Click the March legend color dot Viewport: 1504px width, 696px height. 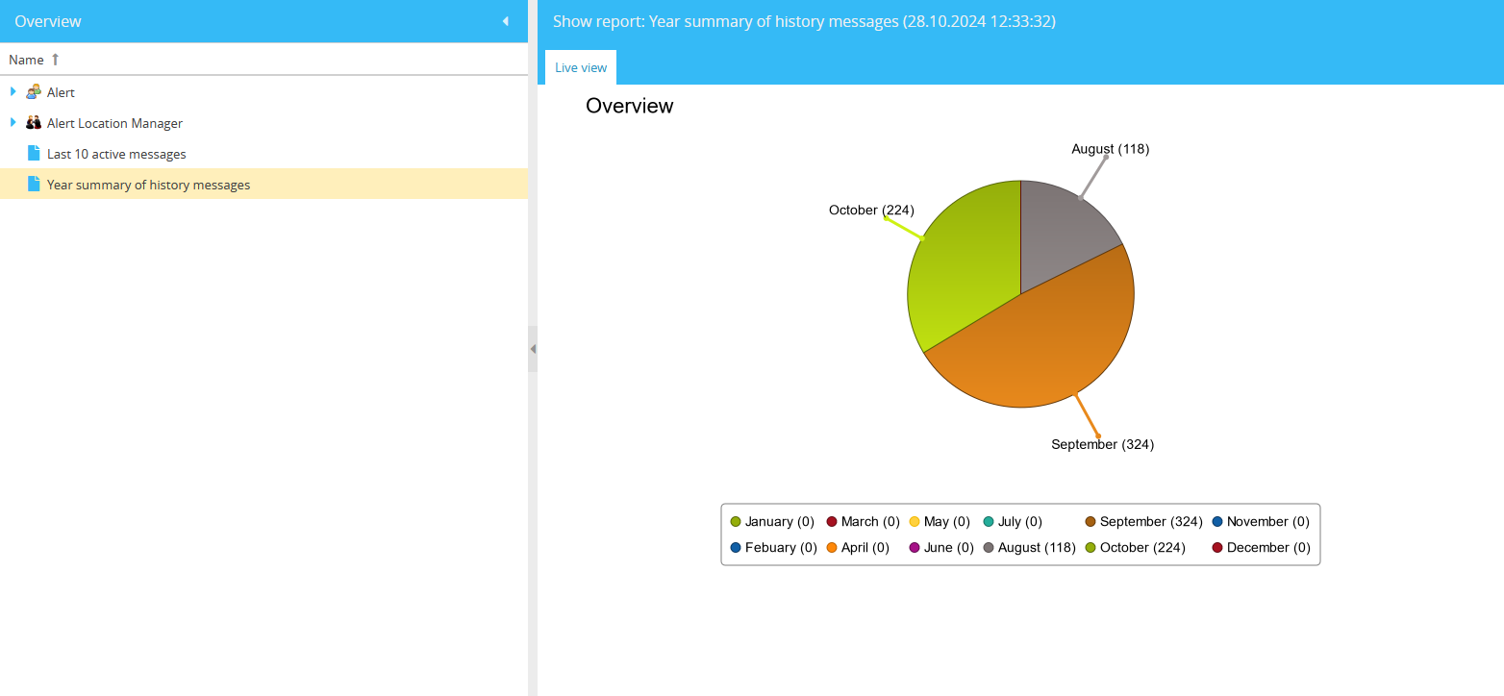tap(832, 522)
